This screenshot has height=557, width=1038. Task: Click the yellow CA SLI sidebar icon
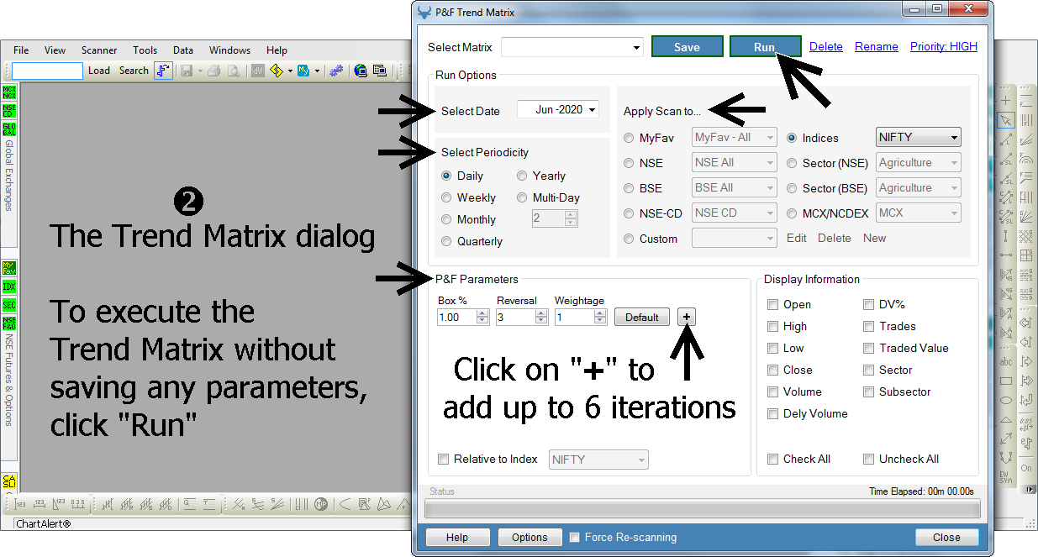[x=9, y=481]
